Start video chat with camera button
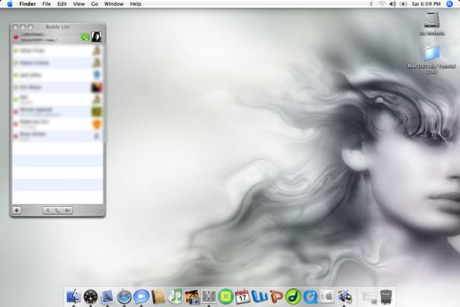This screenshot has height=307, width=460. coord(68,210)
